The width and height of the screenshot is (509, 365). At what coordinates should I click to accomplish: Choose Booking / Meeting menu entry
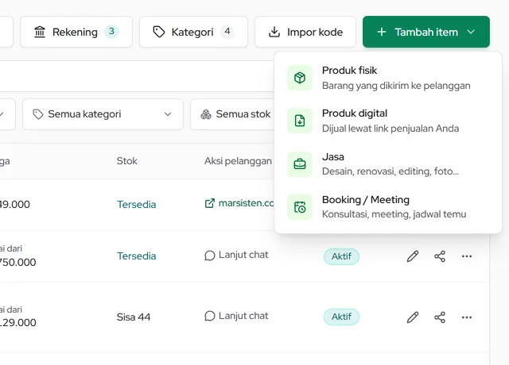[x=388, y=207]
